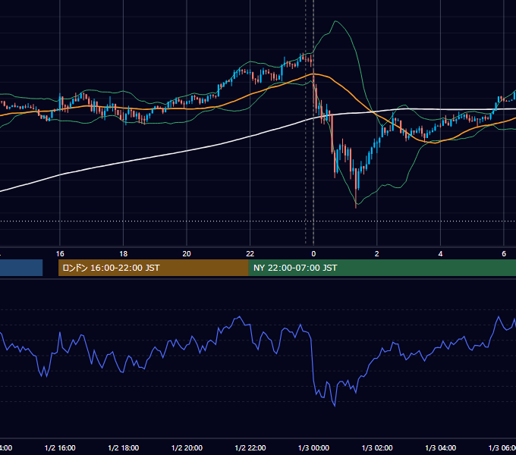Click the 18 hour label on the upper axis
This screenshot has width=516, height=455.
click(123, 254)
